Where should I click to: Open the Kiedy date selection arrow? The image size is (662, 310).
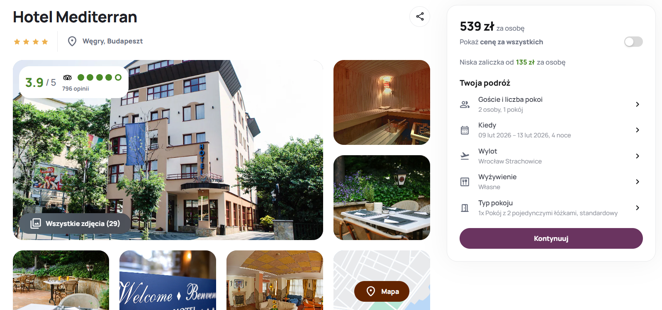tap(638, 130)
